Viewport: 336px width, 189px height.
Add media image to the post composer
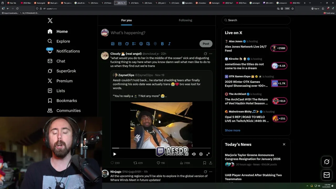[x=113, y=44]
